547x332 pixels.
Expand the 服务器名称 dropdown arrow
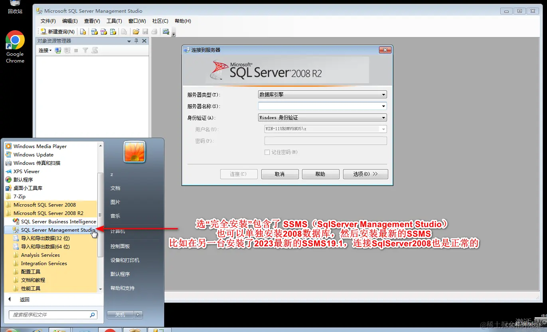tap(384, 106)
